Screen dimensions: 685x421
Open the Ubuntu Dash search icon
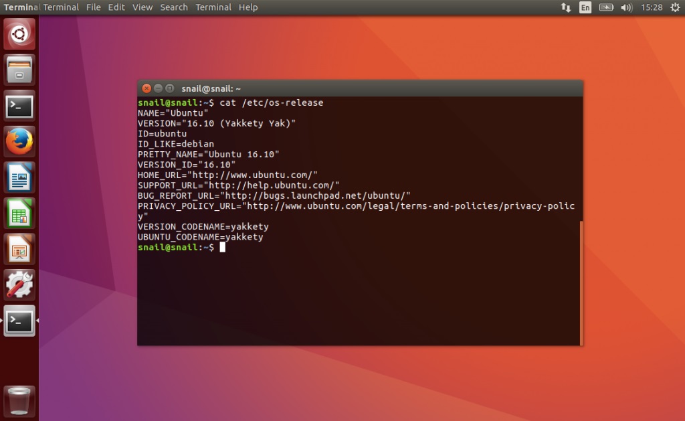19,33
